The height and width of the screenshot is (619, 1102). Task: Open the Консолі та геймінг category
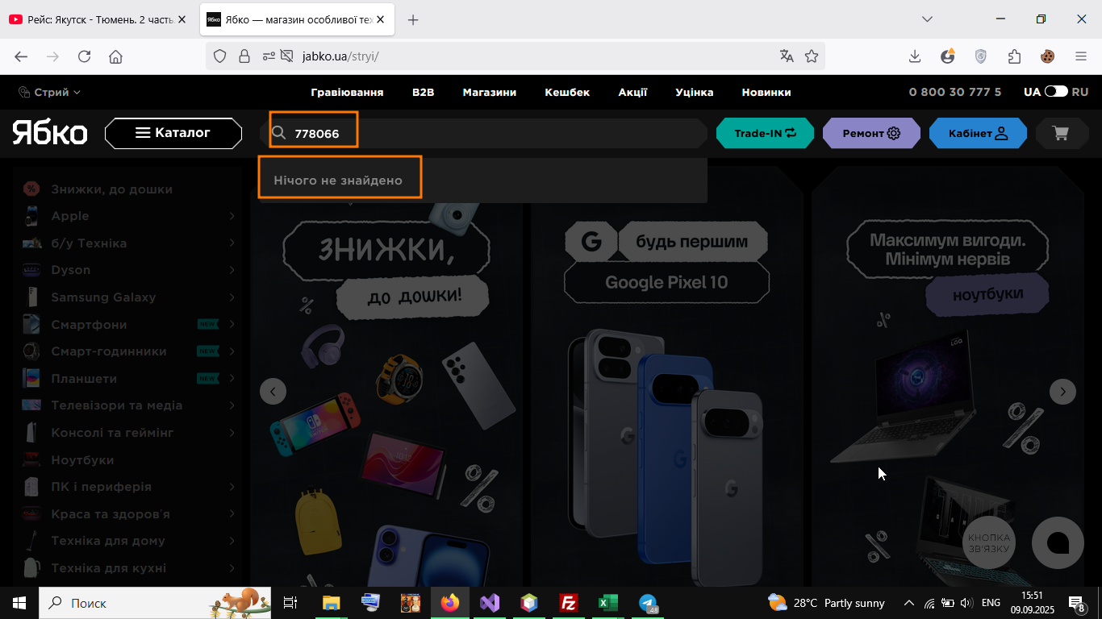click(x=112, y=433)
